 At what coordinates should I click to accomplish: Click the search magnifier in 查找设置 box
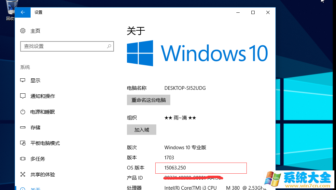[109, 46]
